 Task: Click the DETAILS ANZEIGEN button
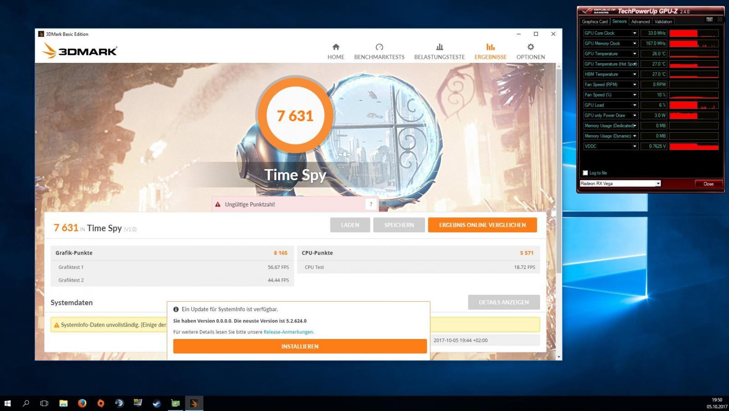(x=503, y=302)
